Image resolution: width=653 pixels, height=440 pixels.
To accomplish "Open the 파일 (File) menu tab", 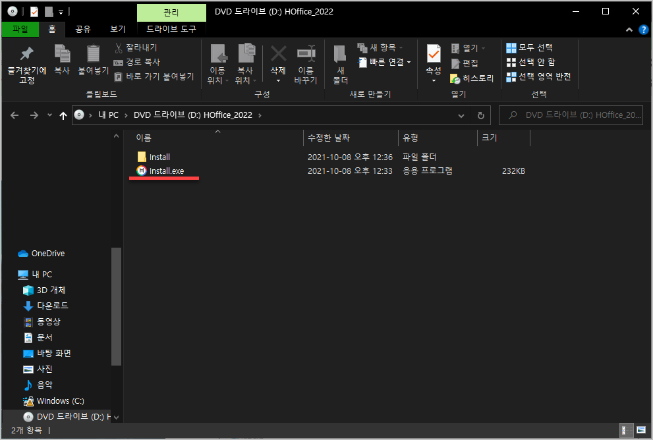I will click(x=20, y=29).
